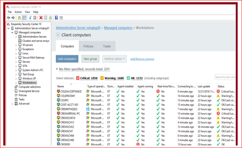Select Clusters and server arrays node
Image resolution: width=242 pixels, height=148 pixels.
(x=36, y=41)
